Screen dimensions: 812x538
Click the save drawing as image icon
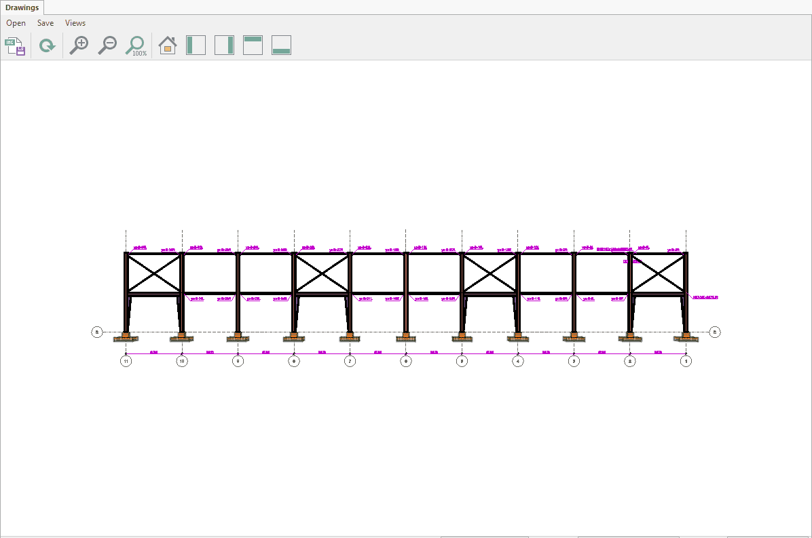coord(15,46)
